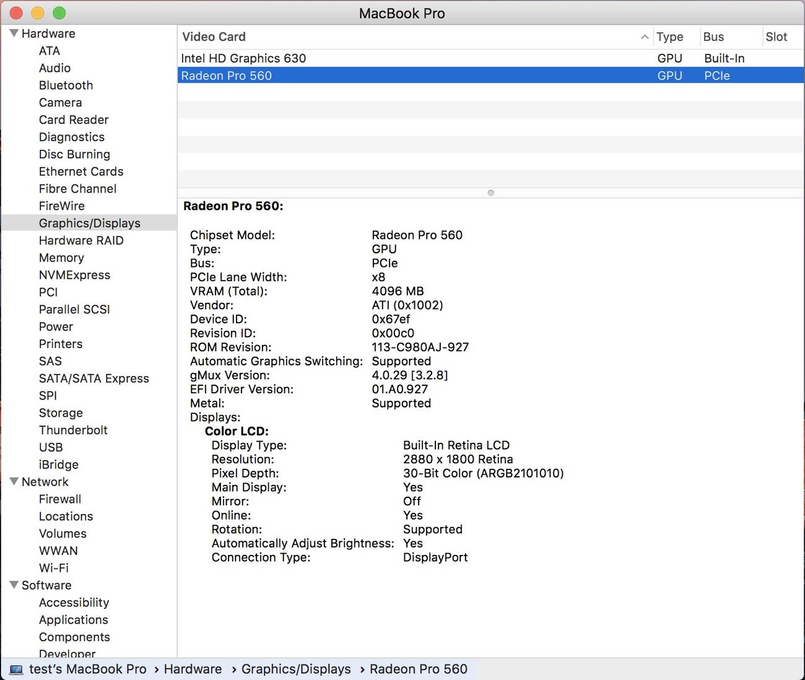805x680 pixels.
Task: Select Accessibility under Software
Action: pyautogui.click(x=74, y=603)
